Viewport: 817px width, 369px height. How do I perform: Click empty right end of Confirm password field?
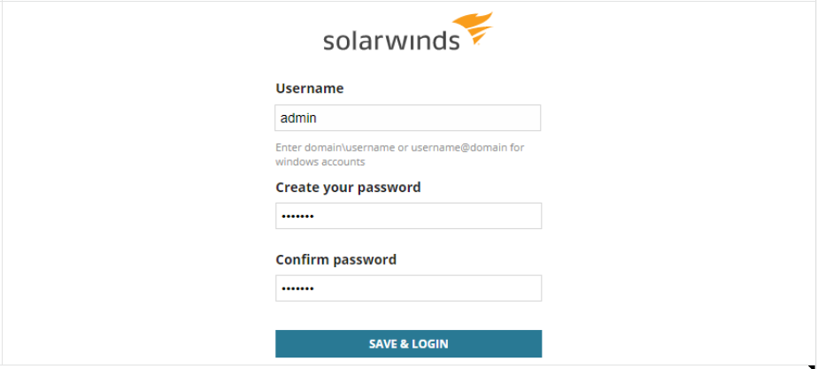(x=505, y=288)
